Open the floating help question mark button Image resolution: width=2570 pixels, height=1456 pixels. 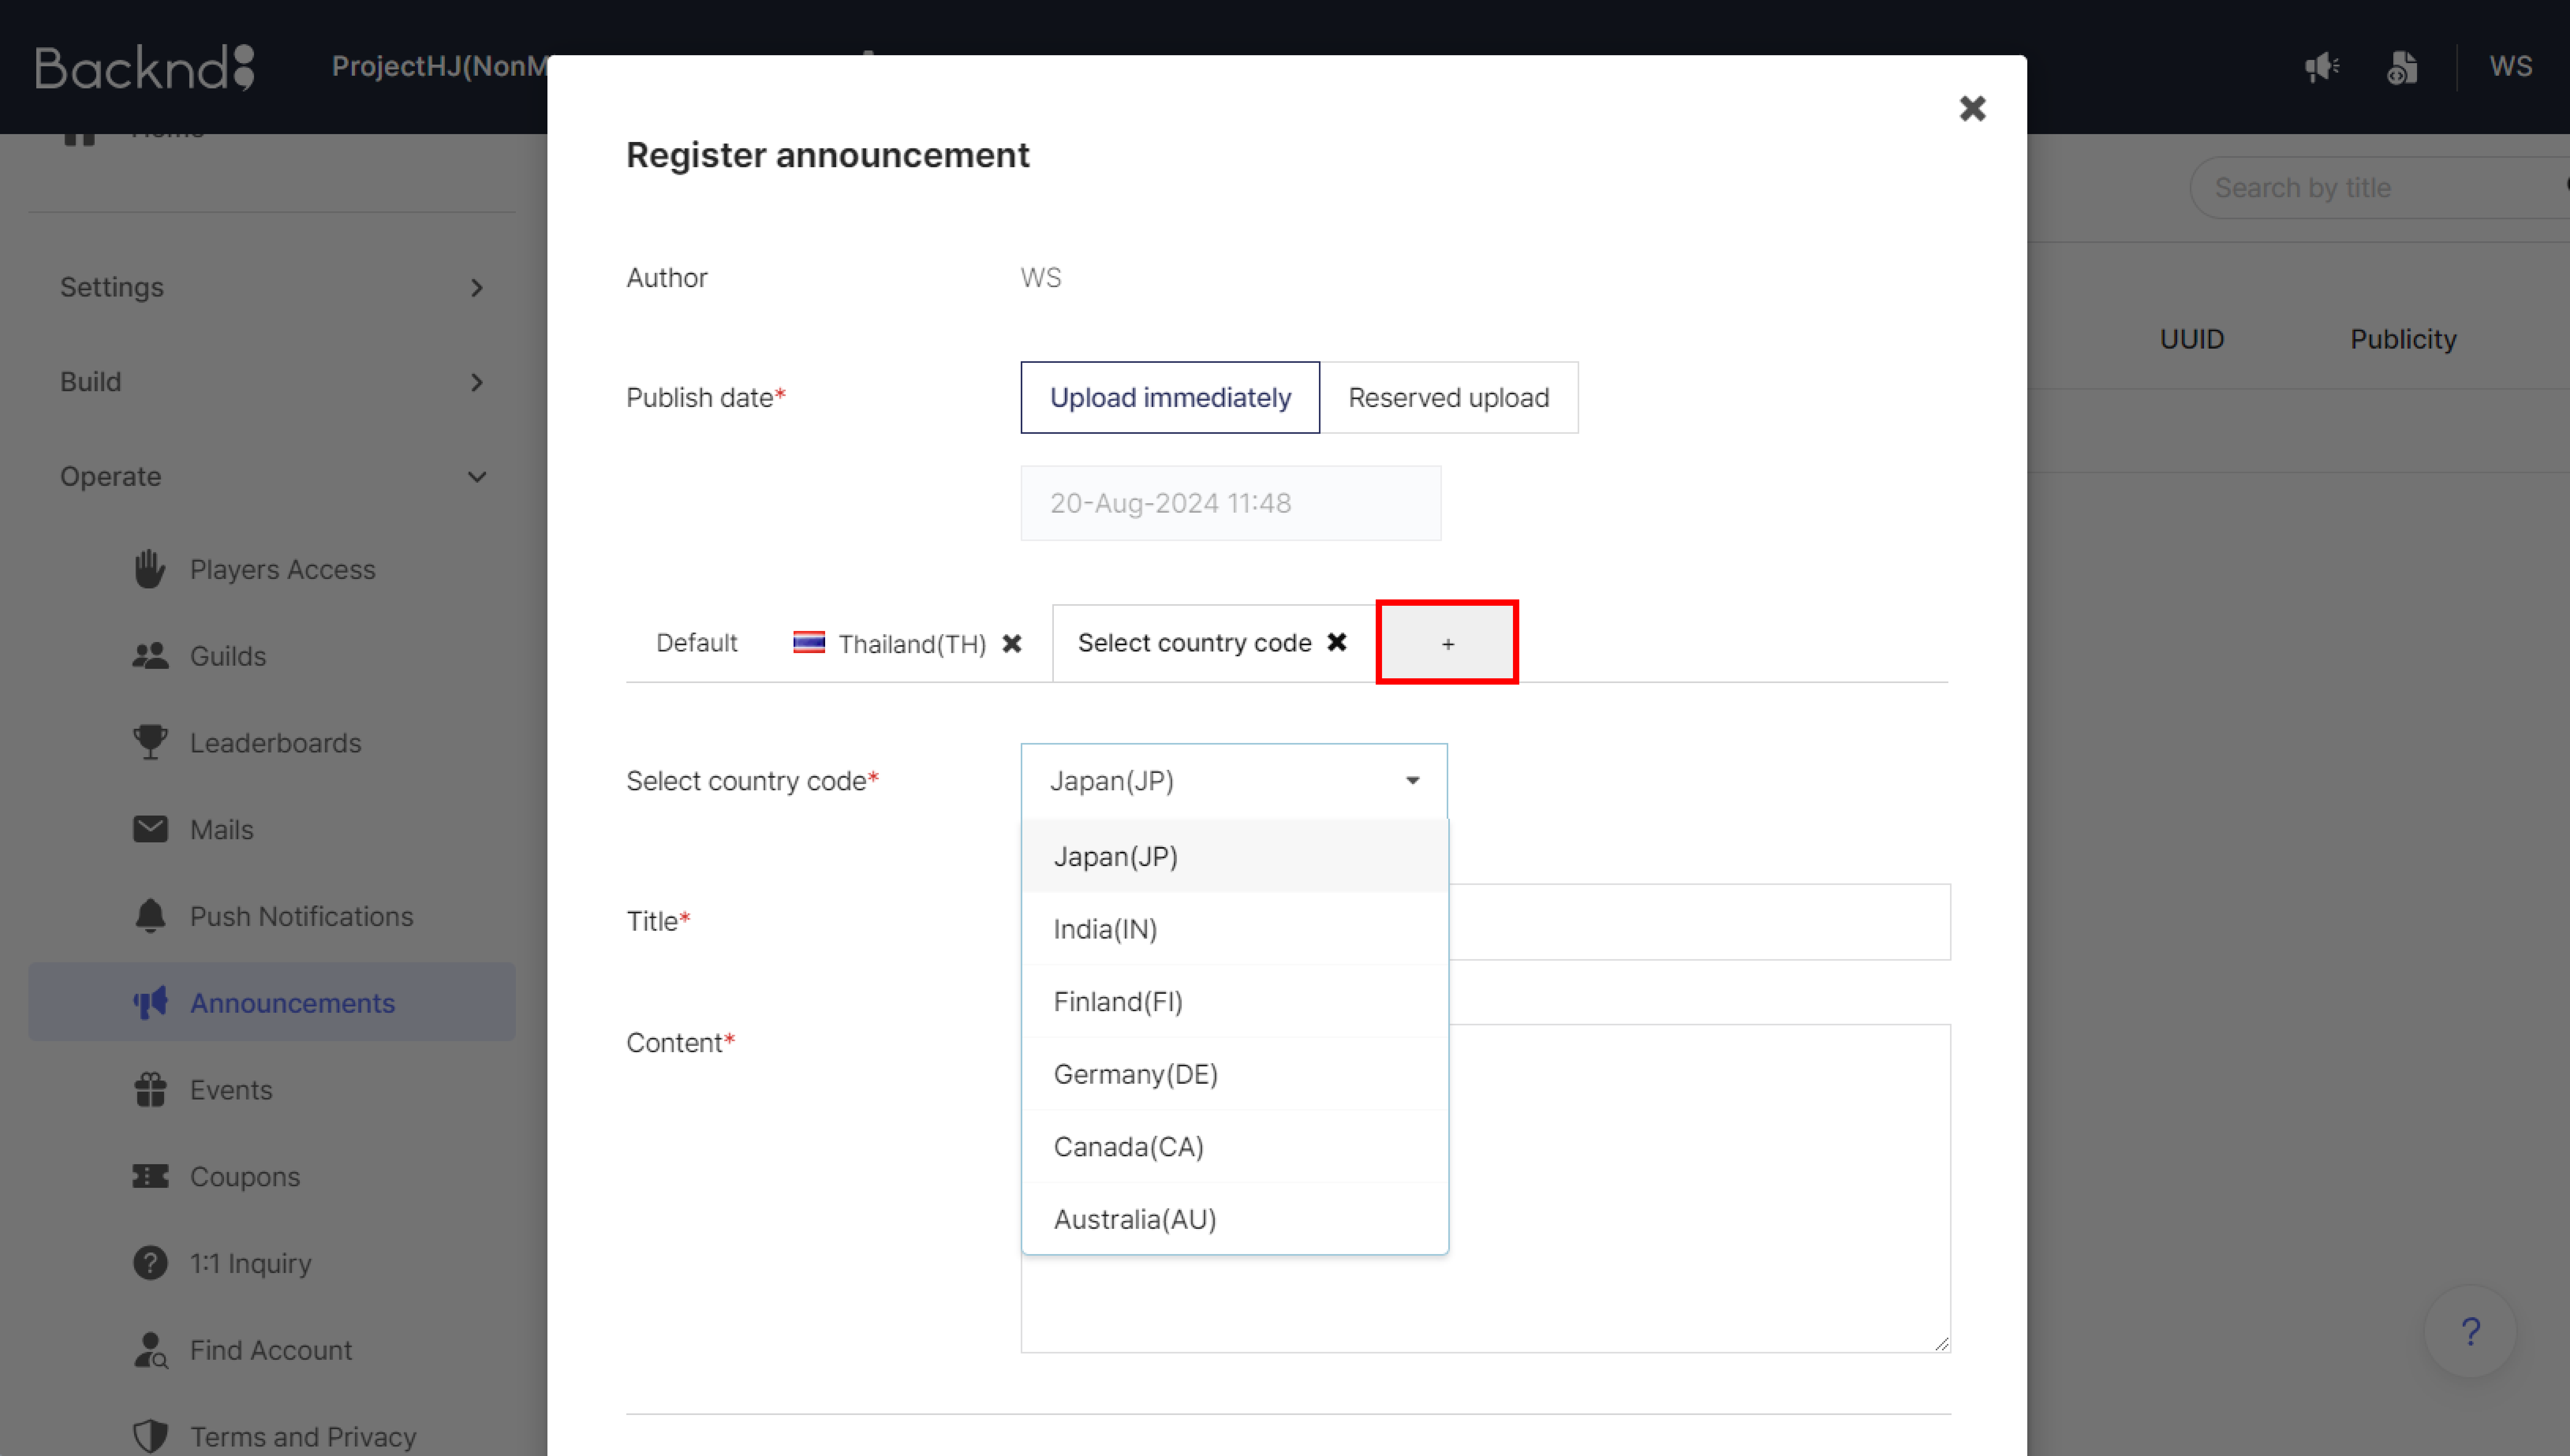pos(2470,1331)
